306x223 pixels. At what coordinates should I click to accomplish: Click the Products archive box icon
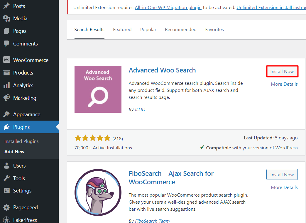pyautogui.click(x=7, y=73)
